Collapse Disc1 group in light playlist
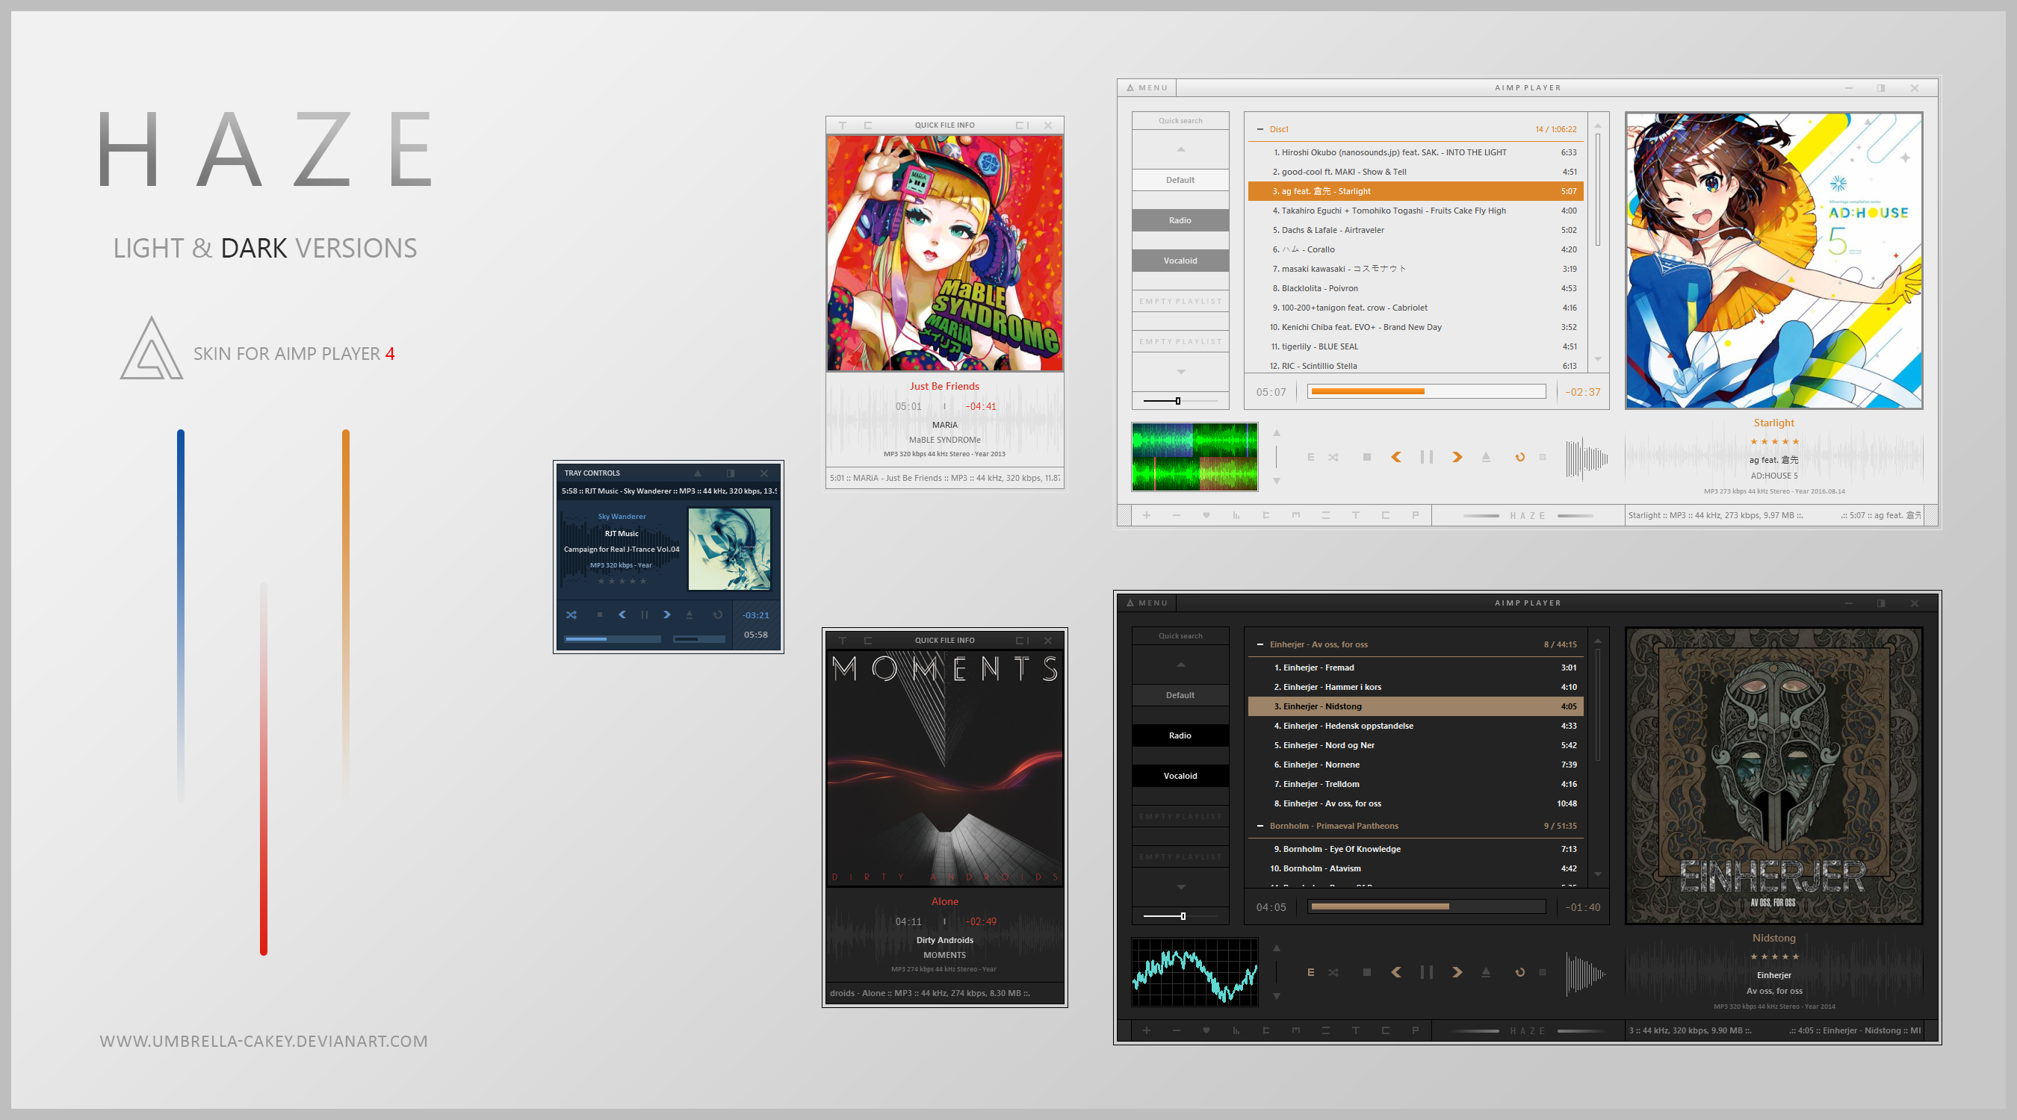The image size is (2017, 1120). point(1260,129)
